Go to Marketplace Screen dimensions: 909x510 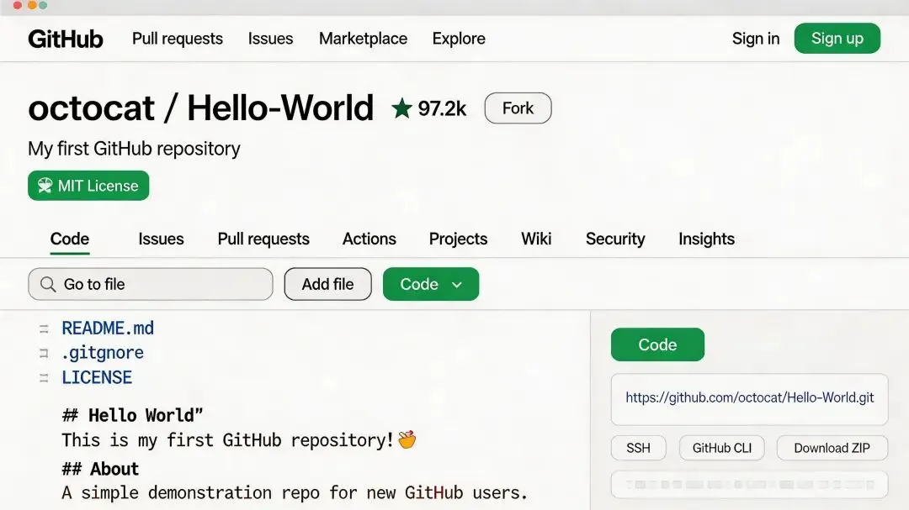coord(364,39)
